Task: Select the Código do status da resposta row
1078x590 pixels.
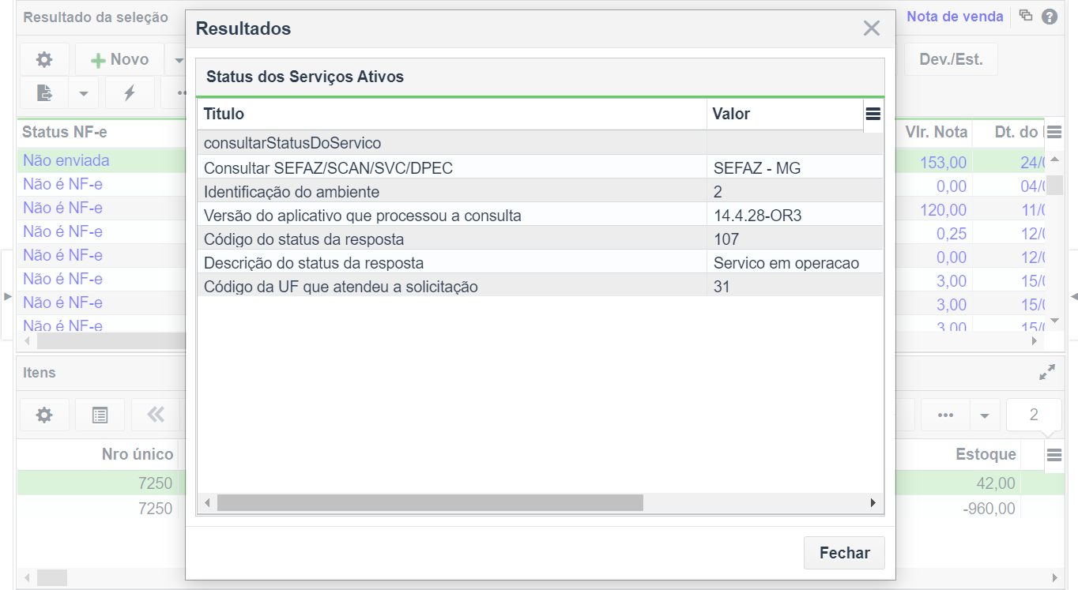Action: (x=450, y=239)
